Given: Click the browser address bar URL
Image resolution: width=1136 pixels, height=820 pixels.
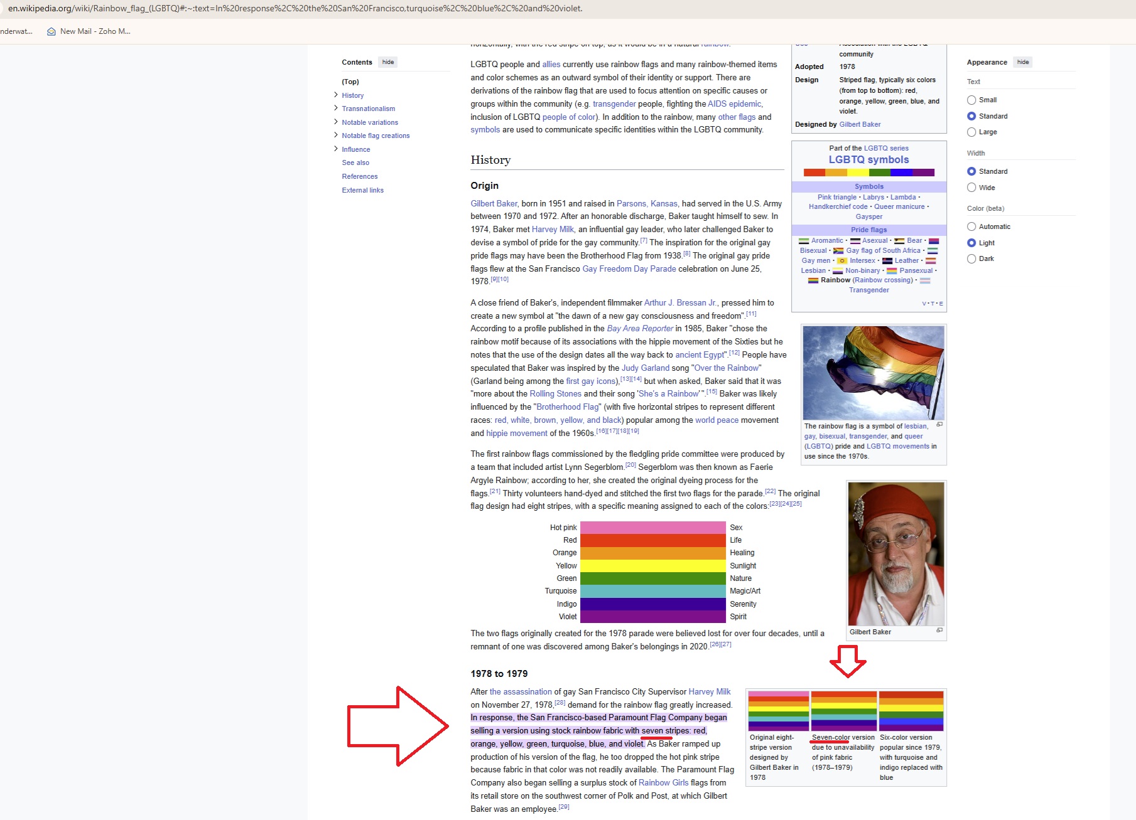Looking at the screenshot, I should coord(295,8).
